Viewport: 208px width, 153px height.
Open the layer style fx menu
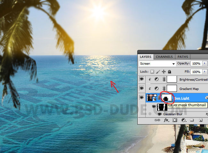coord(166,120)
